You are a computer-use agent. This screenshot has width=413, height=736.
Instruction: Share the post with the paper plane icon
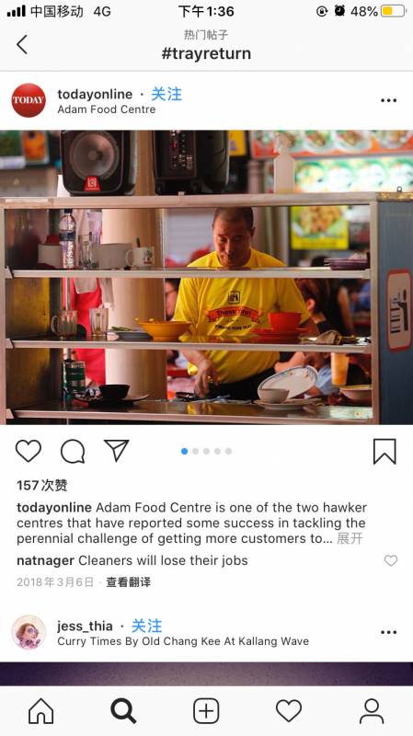click(117, 451)
